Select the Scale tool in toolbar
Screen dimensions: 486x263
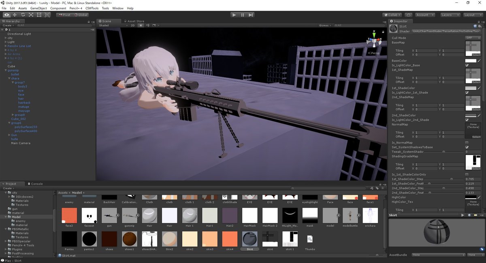[x=31, y=15]
